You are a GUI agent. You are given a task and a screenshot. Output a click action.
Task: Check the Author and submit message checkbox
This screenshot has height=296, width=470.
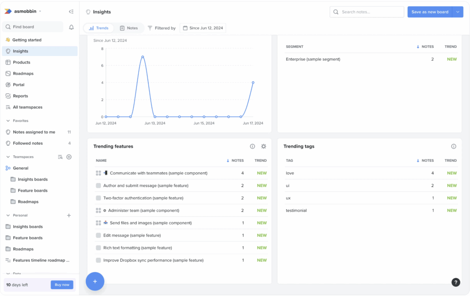coord(98,185)
